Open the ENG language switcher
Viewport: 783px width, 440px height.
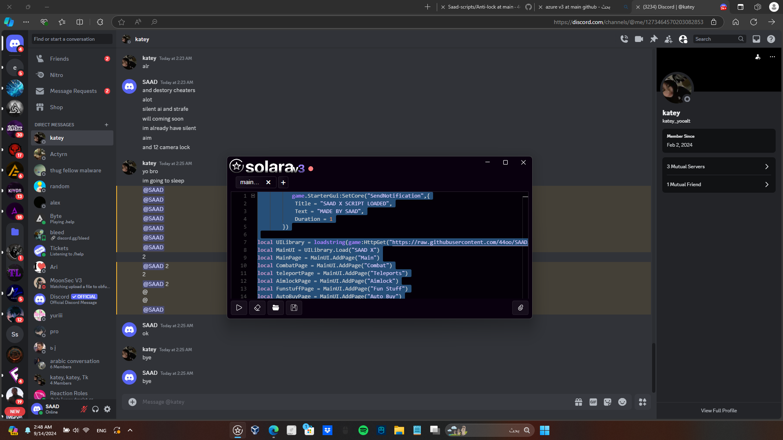[x=102, y=431]
